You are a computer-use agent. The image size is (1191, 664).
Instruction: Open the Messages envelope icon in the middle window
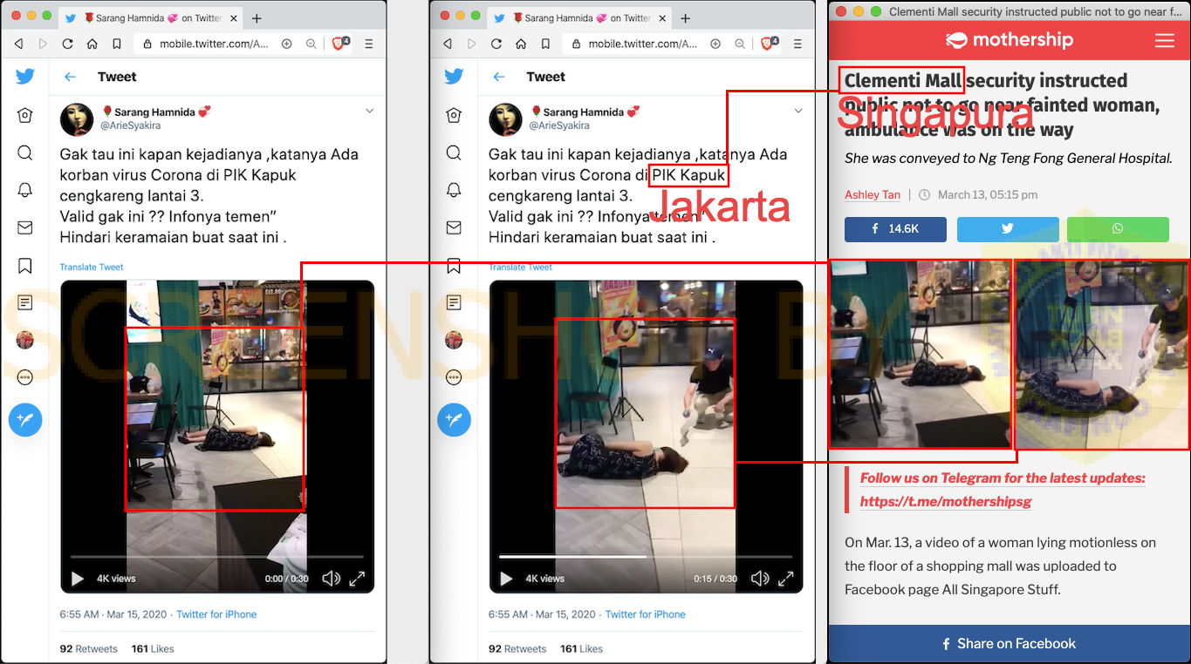tap(454, 227)
